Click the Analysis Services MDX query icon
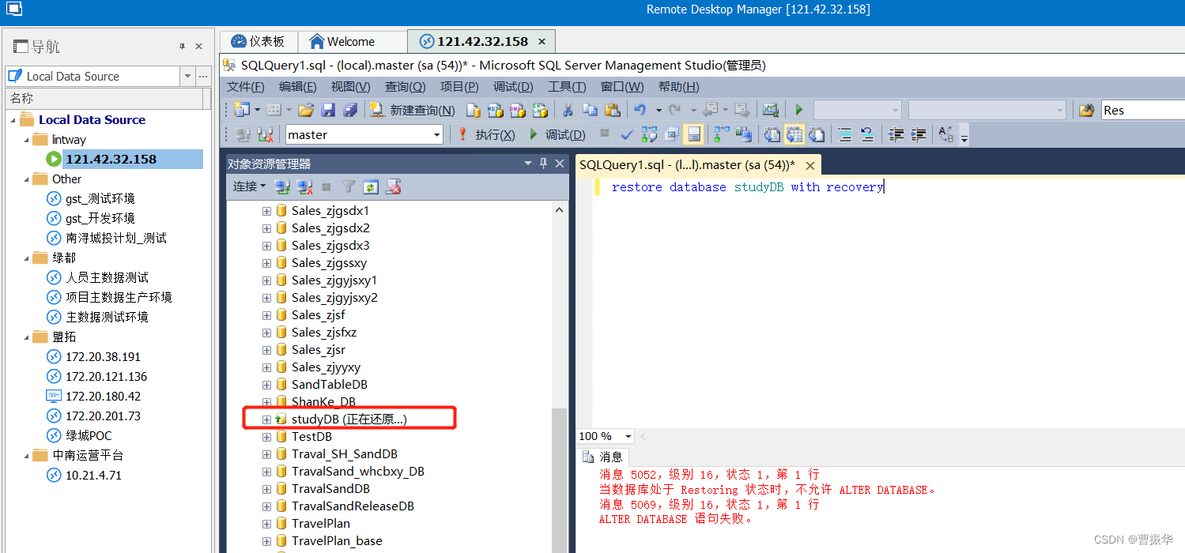Screen dimensions: 1185x553 pyautogui.click(x=495, y=110)
